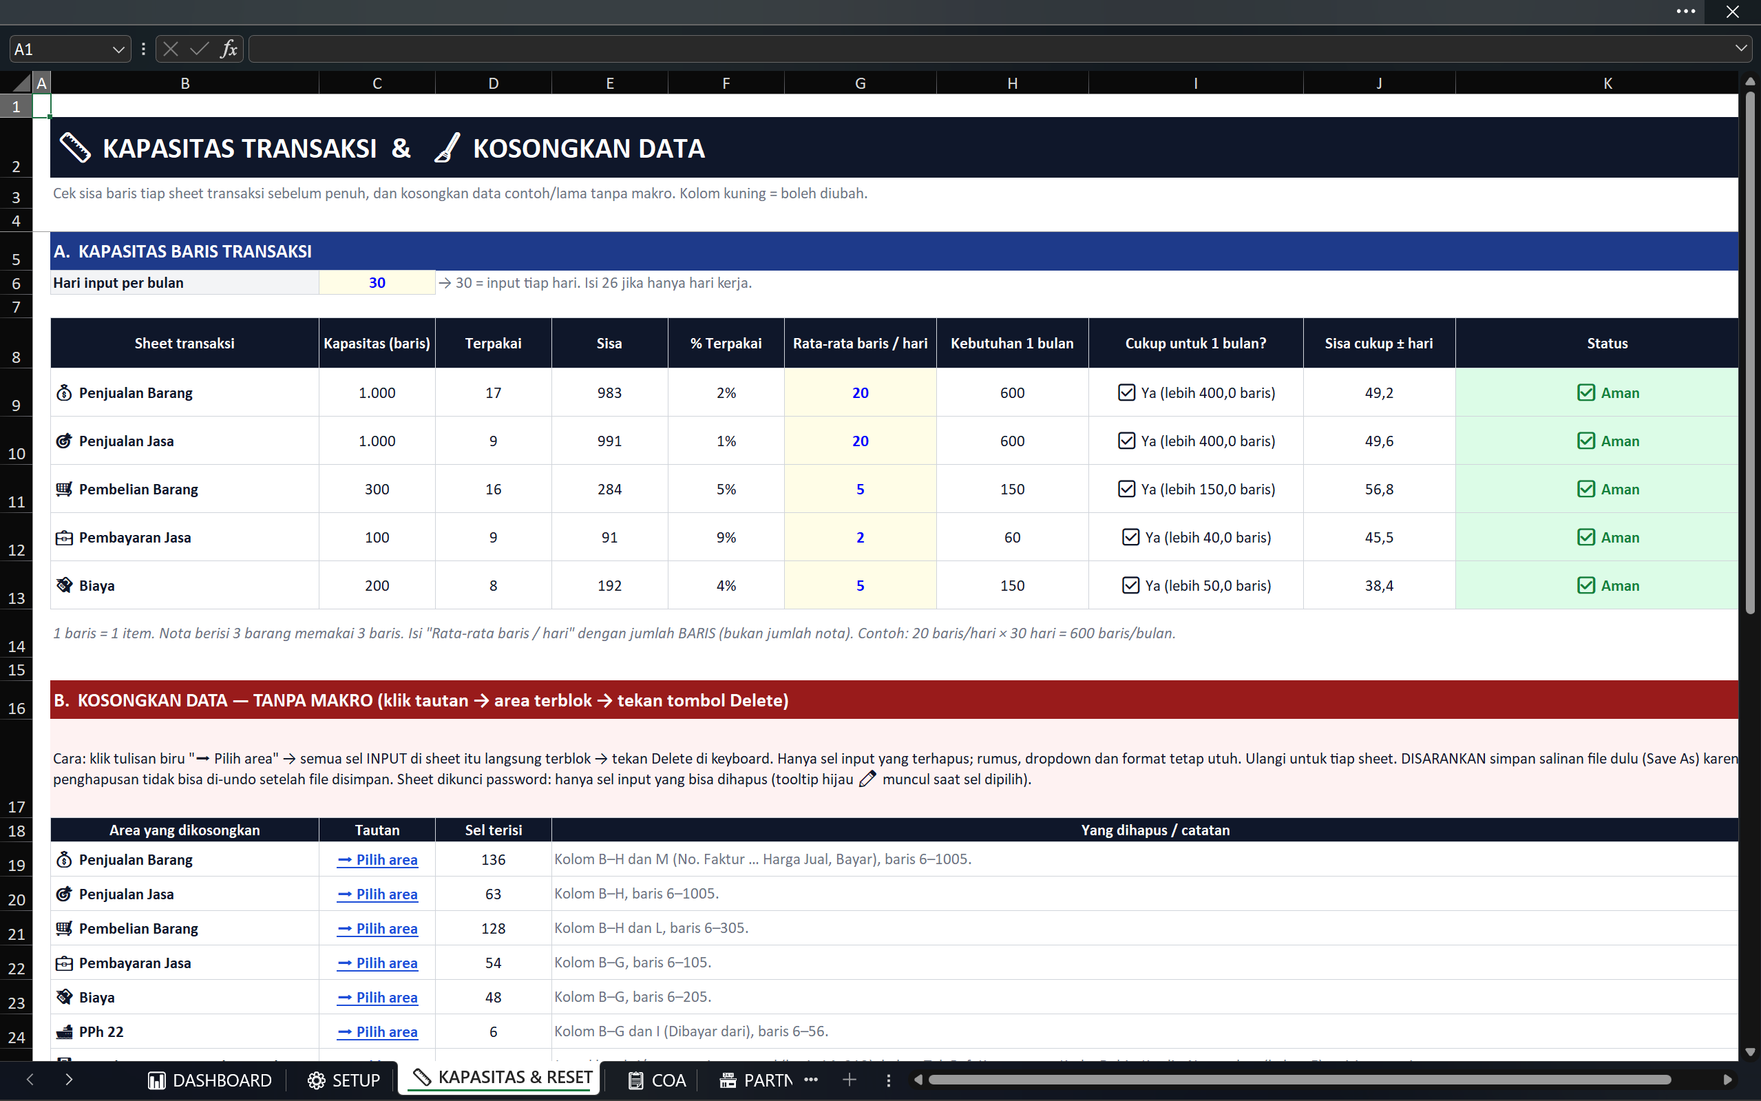Click Pilih area link for Penjualan Barang
This screenshot has height=1101, width=1761.
[x=377, y=859]
